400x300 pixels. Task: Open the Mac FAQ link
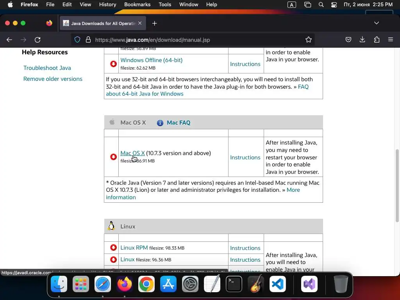pyautogui.click(x=179, y=123)
